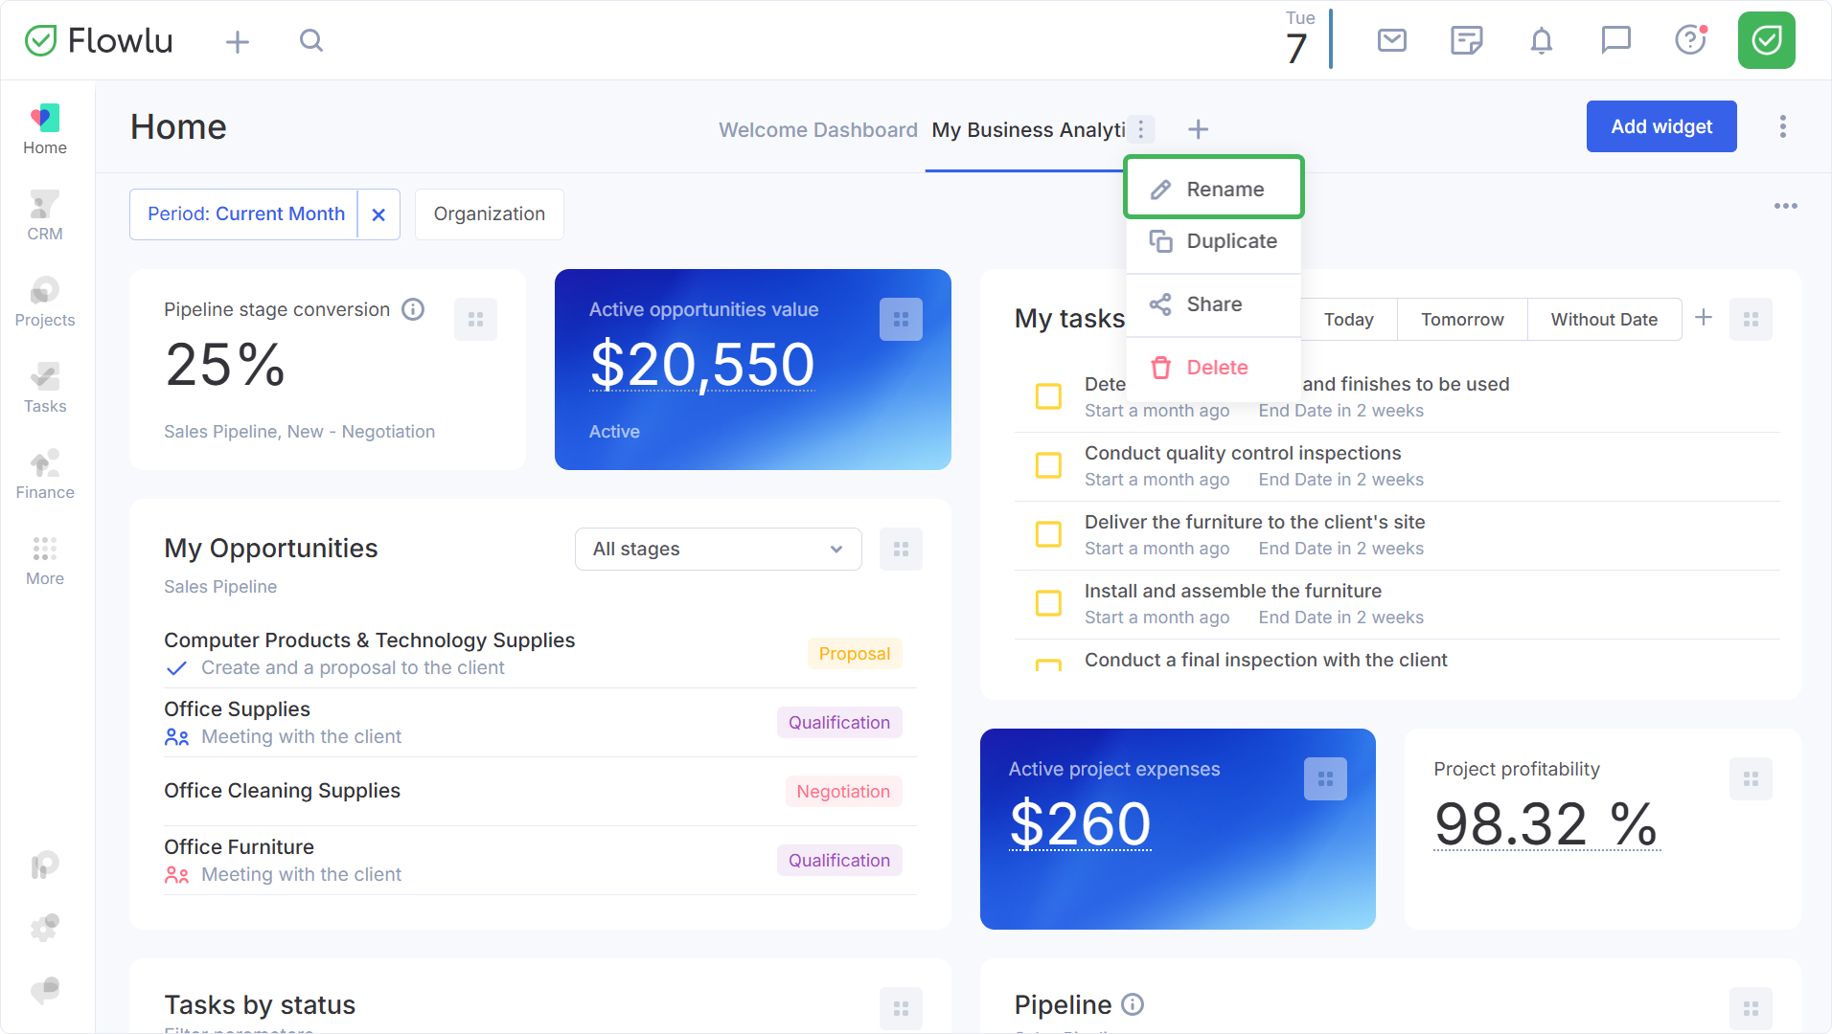Check the Deliver the furniture task checkbox
Viewport: 1832px width, 1034px height.
coord(1048,534)
